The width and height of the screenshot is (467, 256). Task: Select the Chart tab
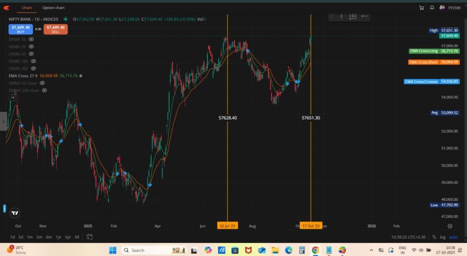pyautogui.click(x=26, y=8)
